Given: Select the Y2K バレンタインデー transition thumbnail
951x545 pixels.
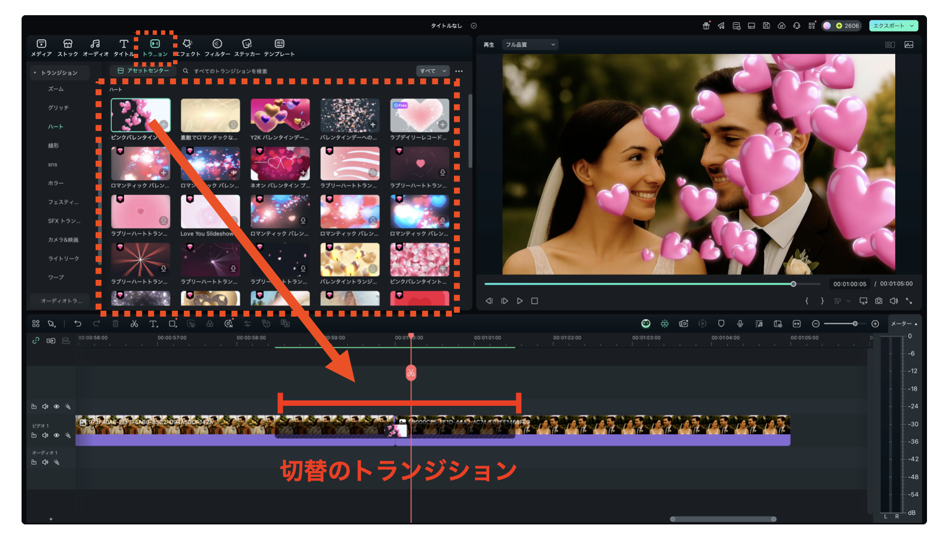Looking at the screenshot, I should click(x=280, y=115).
